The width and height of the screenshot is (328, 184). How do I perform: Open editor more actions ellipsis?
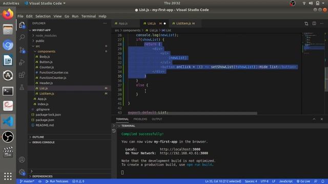click(x=322, y=24)
